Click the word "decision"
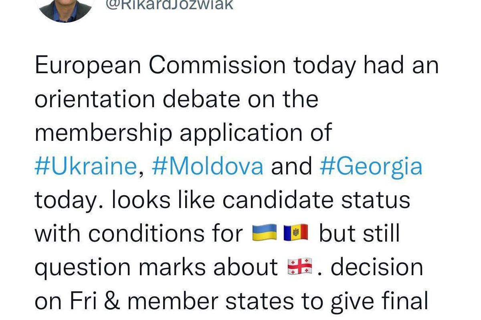Screen dimensions: 481x320 pyautogui.click(x=377, y=267)
